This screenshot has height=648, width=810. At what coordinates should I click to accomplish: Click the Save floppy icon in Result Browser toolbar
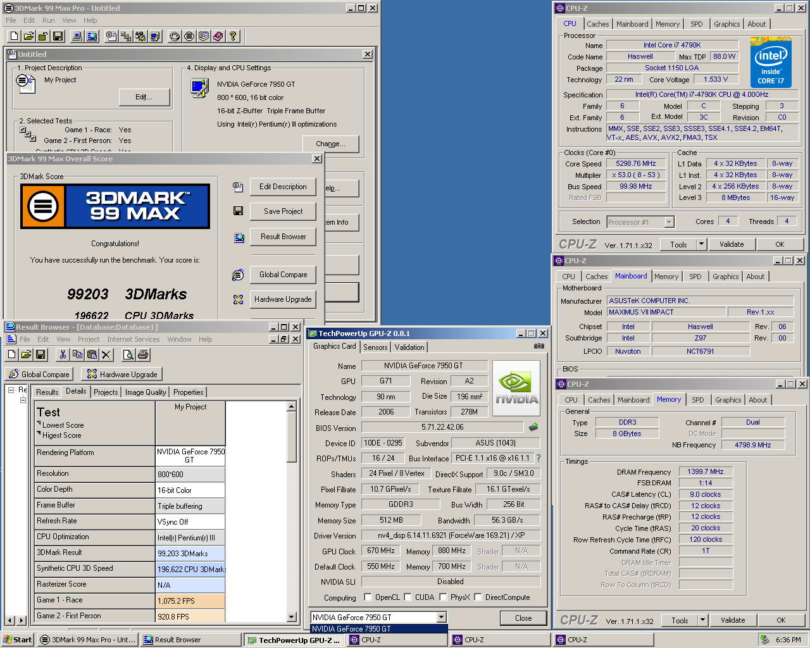point(40,354)
